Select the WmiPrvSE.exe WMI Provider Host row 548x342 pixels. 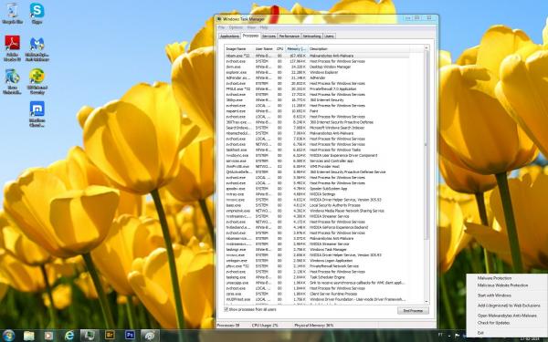point(317,167)
